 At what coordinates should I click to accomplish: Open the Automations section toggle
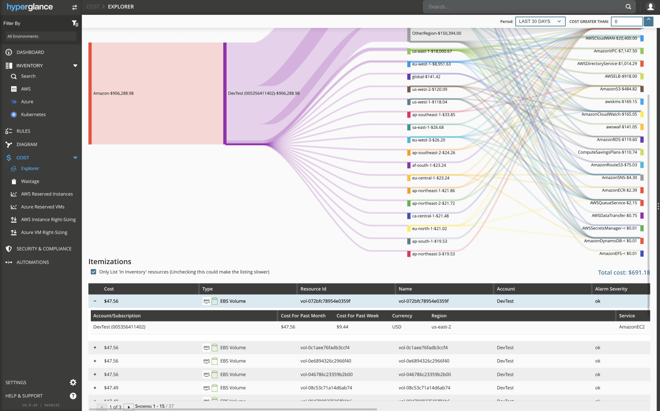tap(33, 262)
